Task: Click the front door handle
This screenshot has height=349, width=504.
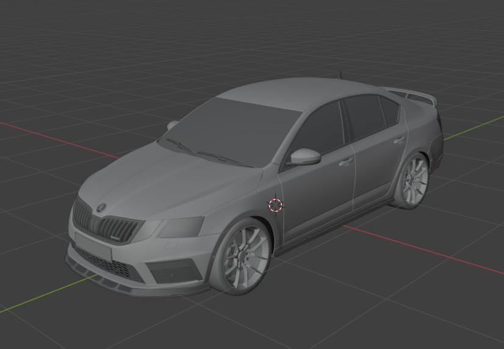Action: click(x=346, y=161)
